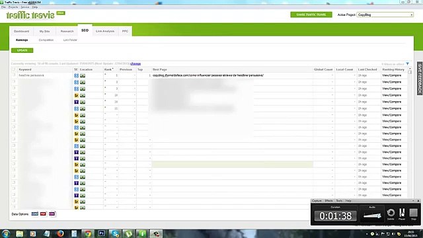Open the recorder's Capture menu

point(317,201)
